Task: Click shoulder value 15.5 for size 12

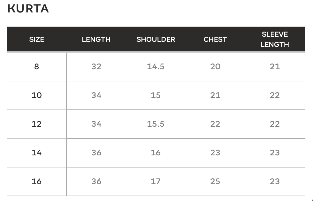Action: click(156, 124)
